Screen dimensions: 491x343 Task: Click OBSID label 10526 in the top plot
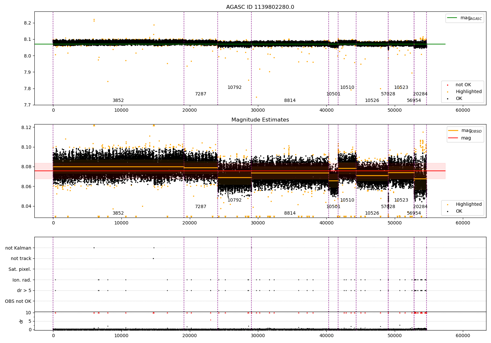tap(372, 101)
